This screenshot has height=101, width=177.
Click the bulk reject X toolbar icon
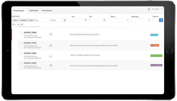coord(18,24)
